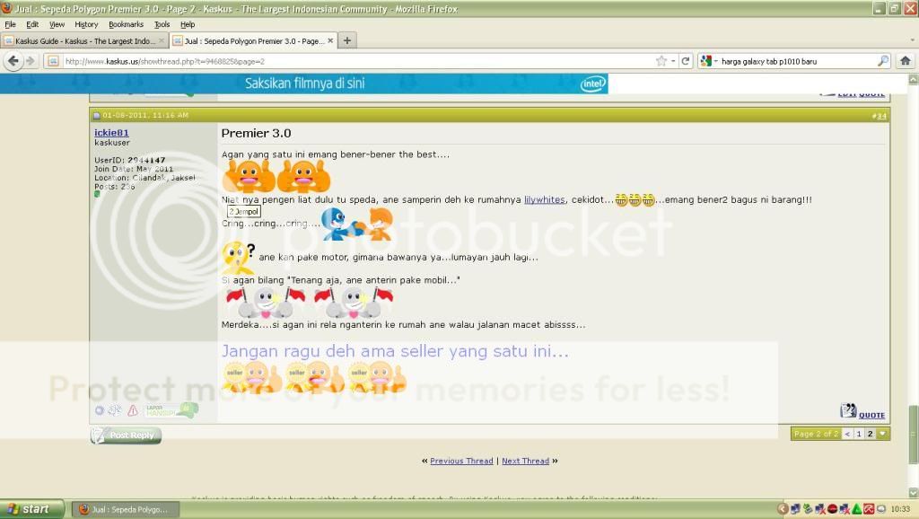
Task: Open the Bookmarks menu
Action: pos(126,24)
